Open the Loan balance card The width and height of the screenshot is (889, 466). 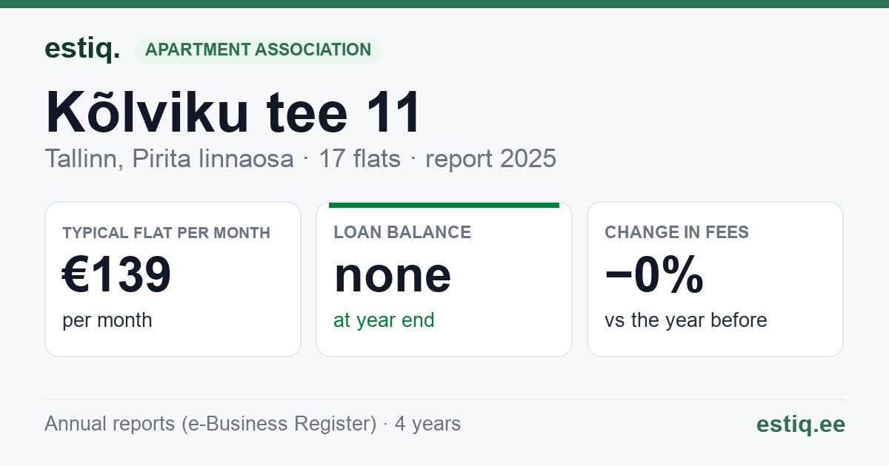click(444, 279)
